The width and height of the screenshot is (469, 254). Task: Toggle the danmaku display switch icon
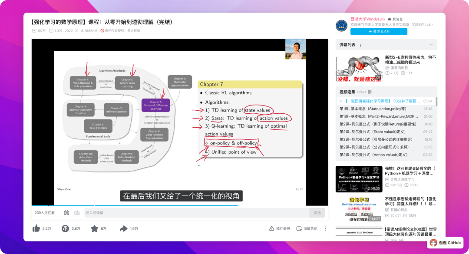pos(66,213)
